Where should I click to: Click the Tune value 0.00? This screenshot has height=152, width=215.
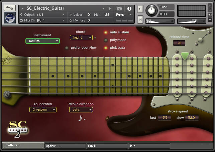[166, 14]
